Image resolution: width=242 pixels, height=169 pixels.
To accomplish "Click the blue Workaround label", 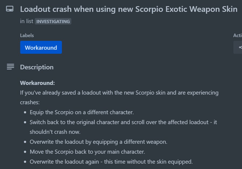I will coord(41,48).
